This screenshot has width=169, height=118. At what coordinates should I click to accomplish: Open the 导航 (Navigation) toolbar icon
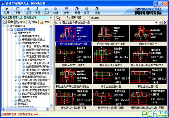pos(17,10)
